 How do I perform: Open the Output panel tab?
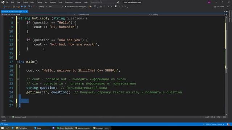coord(3,120)
